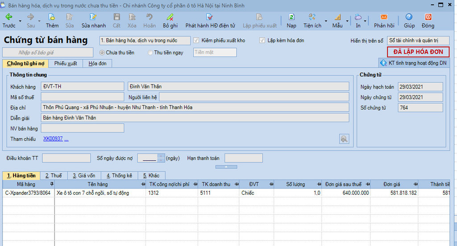This screenshot has height=246, width=457.
Task: Toggle Lập kèm hóa đơn checkbox
Action: [262, 40]
